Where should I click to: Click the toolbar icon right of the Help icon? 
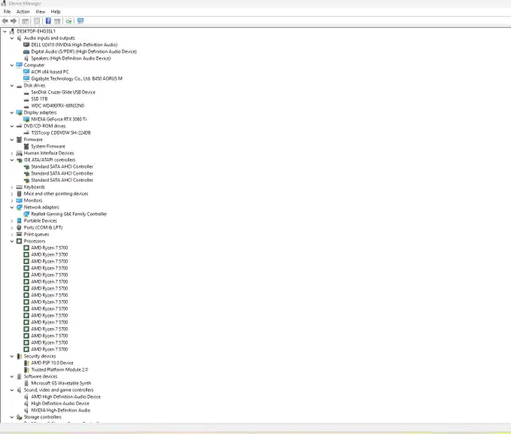point(57,22)
